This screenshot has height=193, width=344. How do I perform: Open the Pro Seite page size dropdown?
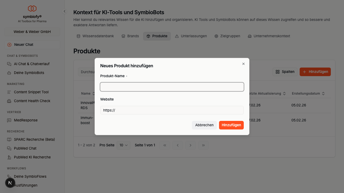pos(123,145)
